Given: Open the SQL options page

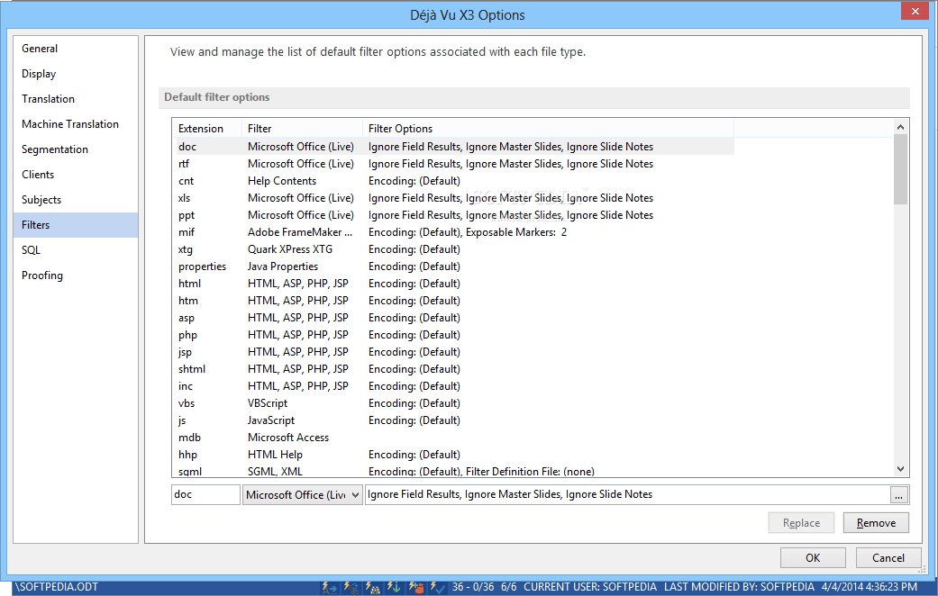Looking at the screenshot, I should 76,250.
